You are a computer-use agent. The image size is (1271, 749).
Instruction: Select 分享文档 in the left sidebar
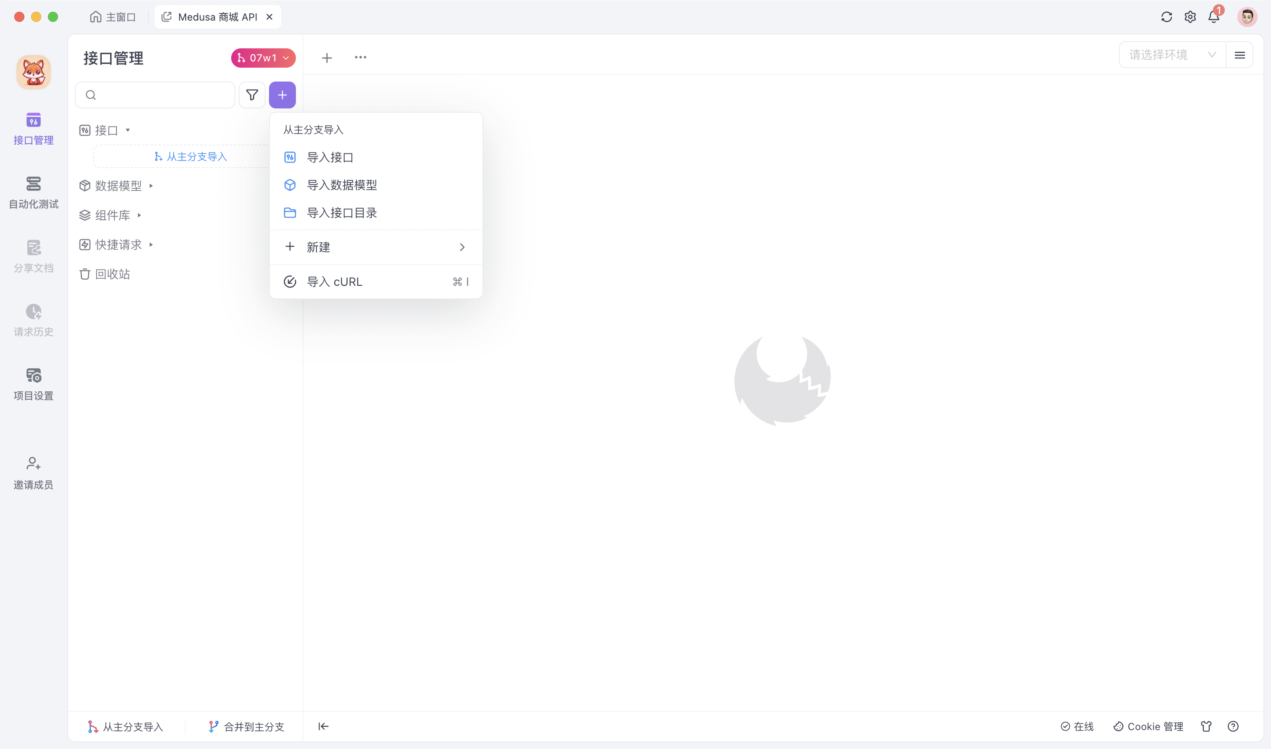tap(33, 256)
